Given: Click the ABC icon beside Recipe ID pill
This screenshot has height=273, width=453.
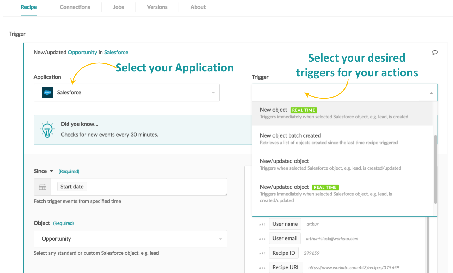Looking at the screenshot, I should point(262,253).
